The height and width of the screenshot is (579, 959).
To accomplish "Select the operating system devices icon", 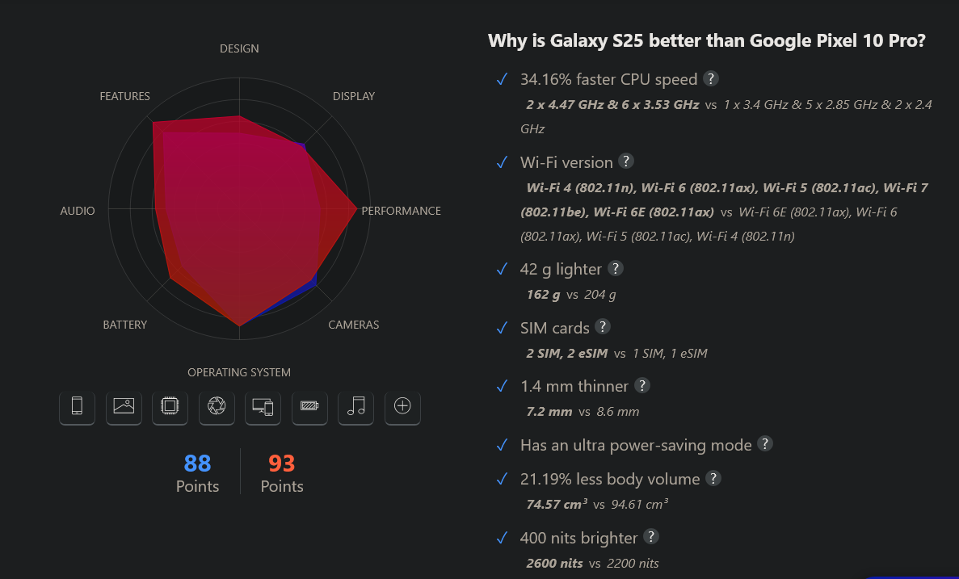I will [263, 407].
